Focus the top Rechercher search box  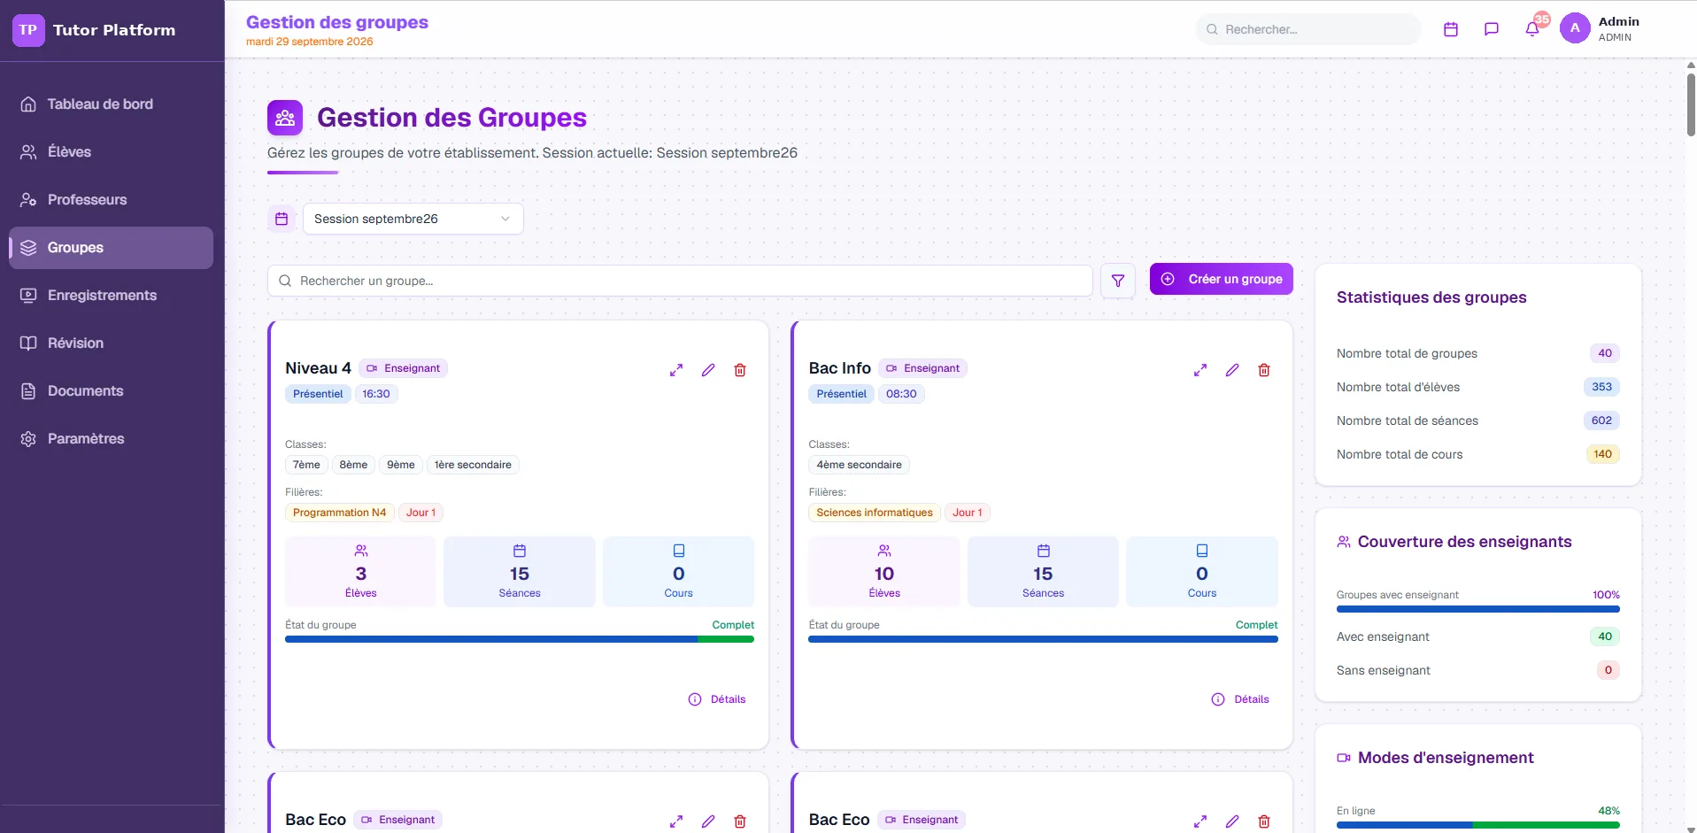click(x=1308, y=29)
